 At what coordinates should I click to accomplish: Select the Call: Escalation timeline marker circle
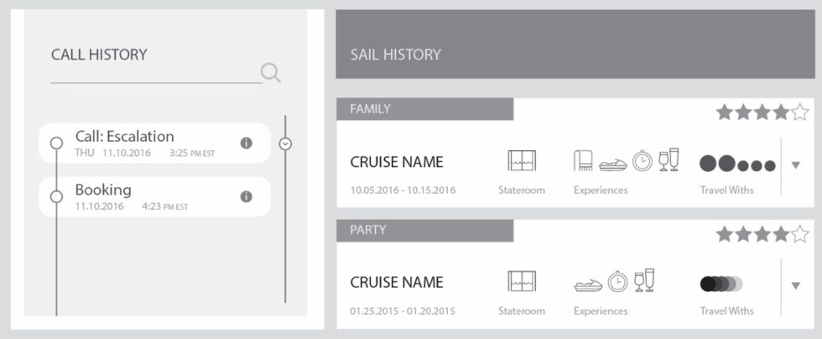pos(56,143)
